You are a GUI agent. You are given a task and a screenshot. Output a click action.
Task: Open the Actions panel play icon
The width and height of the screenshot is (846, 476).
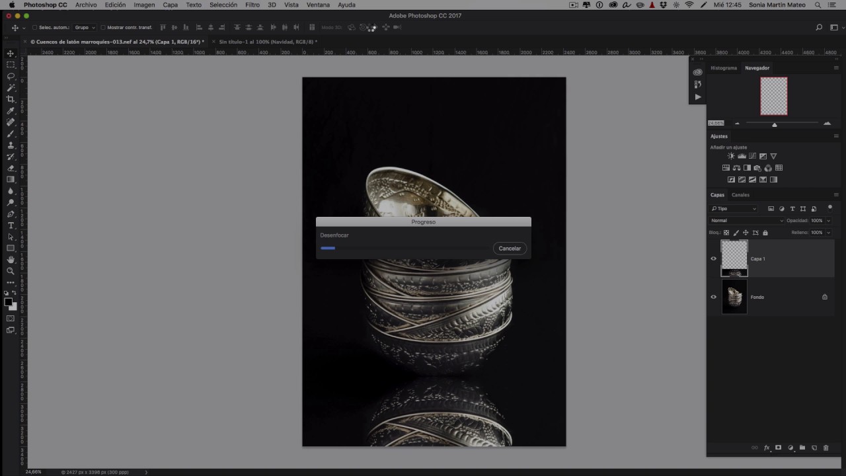(x=698, y=97)
